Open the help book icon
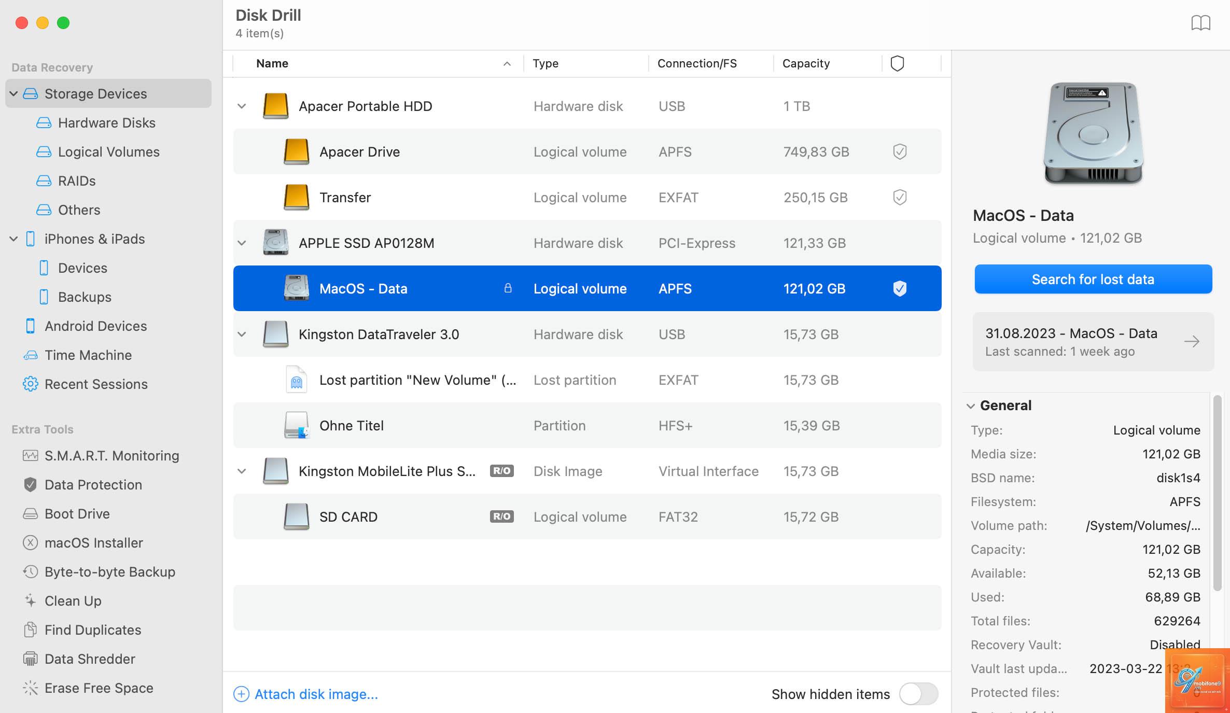This screenshot has width=1230, height=713. pos(1200,23)
